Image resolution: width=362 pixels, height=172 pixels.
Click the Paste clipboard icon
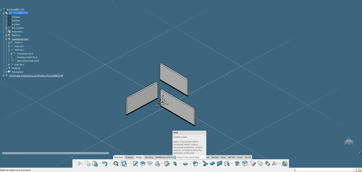(95, 163)
